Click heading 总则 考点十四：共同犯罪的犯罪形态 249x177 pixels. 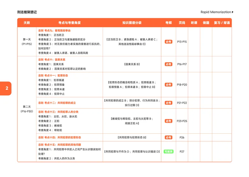tap(59, 137)
